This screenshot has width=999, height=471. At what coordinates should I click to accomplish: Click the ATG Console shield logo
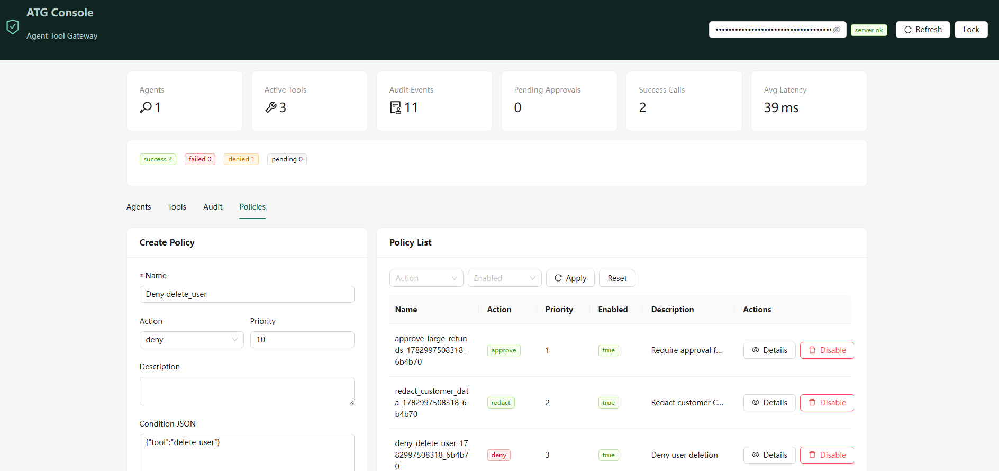pyautogui.click(x=13, y=26)
